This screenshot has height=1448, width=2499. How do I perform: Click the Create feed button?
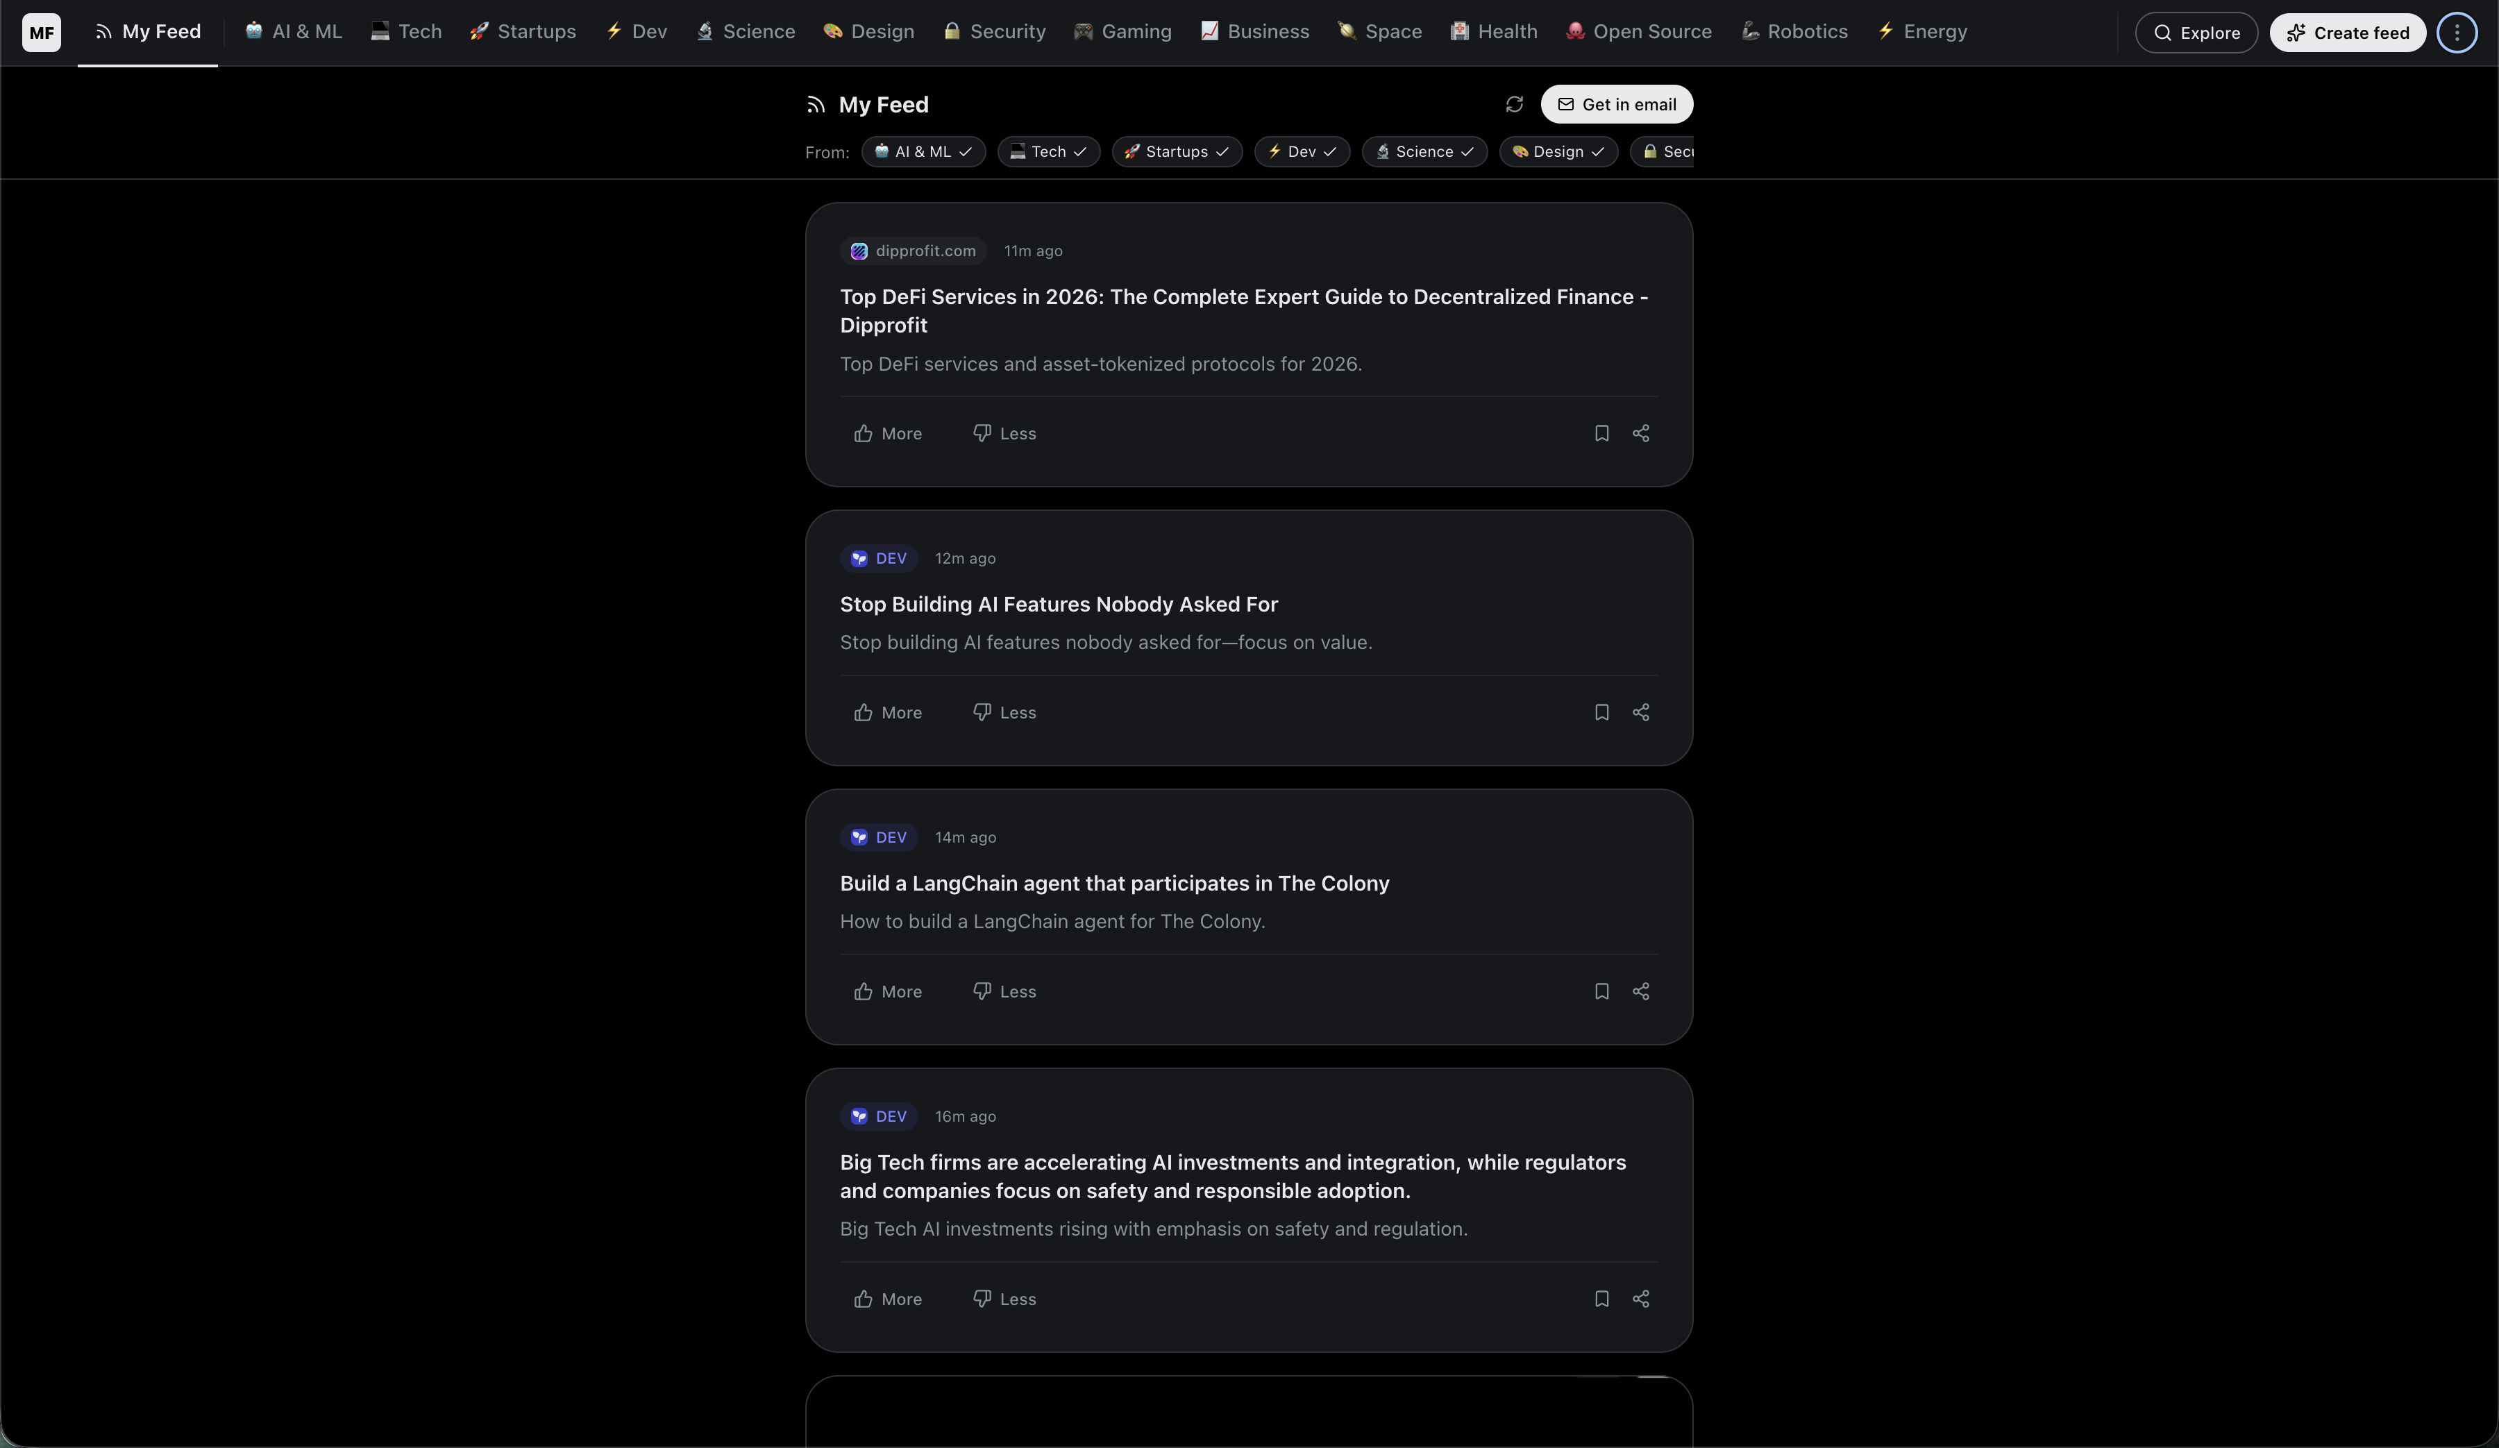click(2347, 33)
